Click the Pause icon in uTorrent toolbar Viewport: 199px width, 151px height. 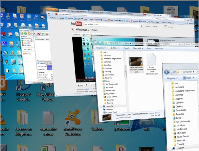tap(47, 34)
